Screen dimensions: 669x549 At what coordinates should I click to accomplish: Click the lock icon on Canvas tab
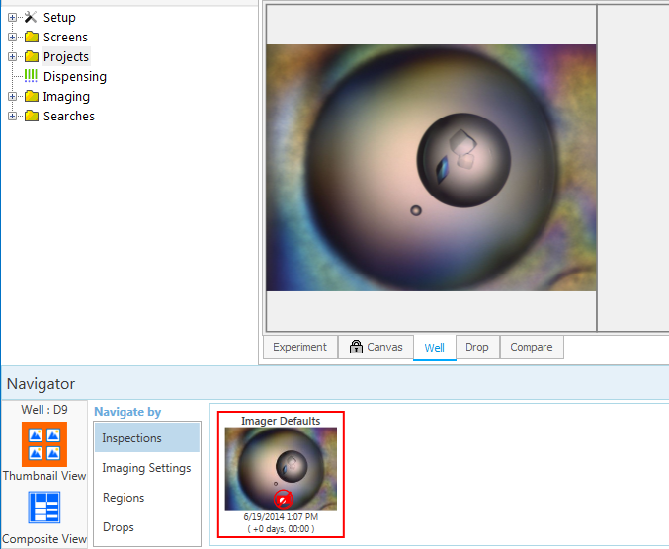(356, 347)
